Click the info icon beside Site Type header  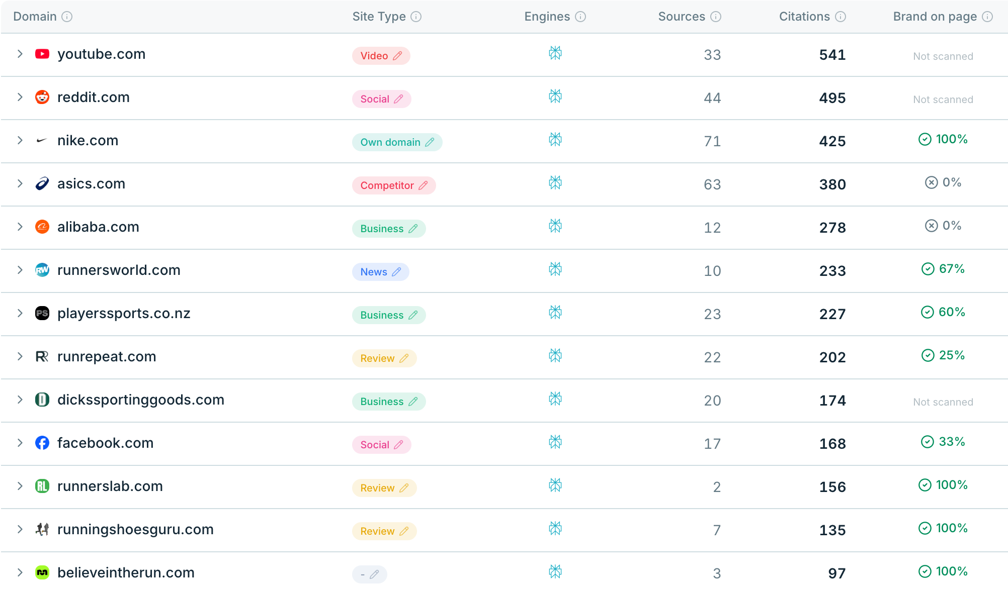(x=416, y=17)
